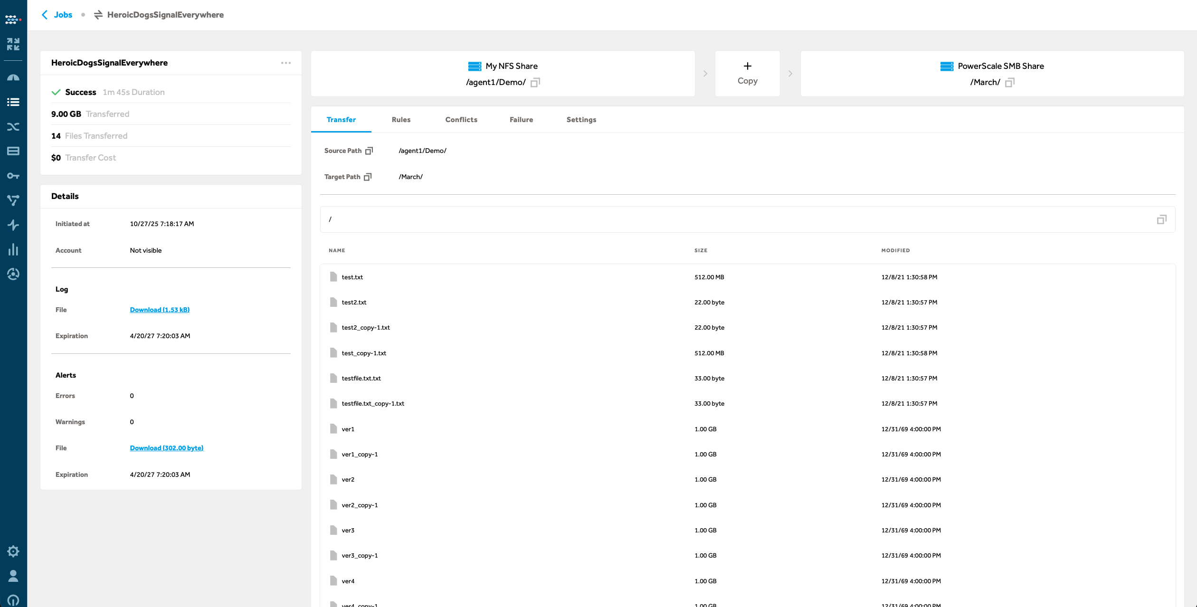Open the bar chart reports icon
The image size is (1197, 607).
click(x=13, y=250)
